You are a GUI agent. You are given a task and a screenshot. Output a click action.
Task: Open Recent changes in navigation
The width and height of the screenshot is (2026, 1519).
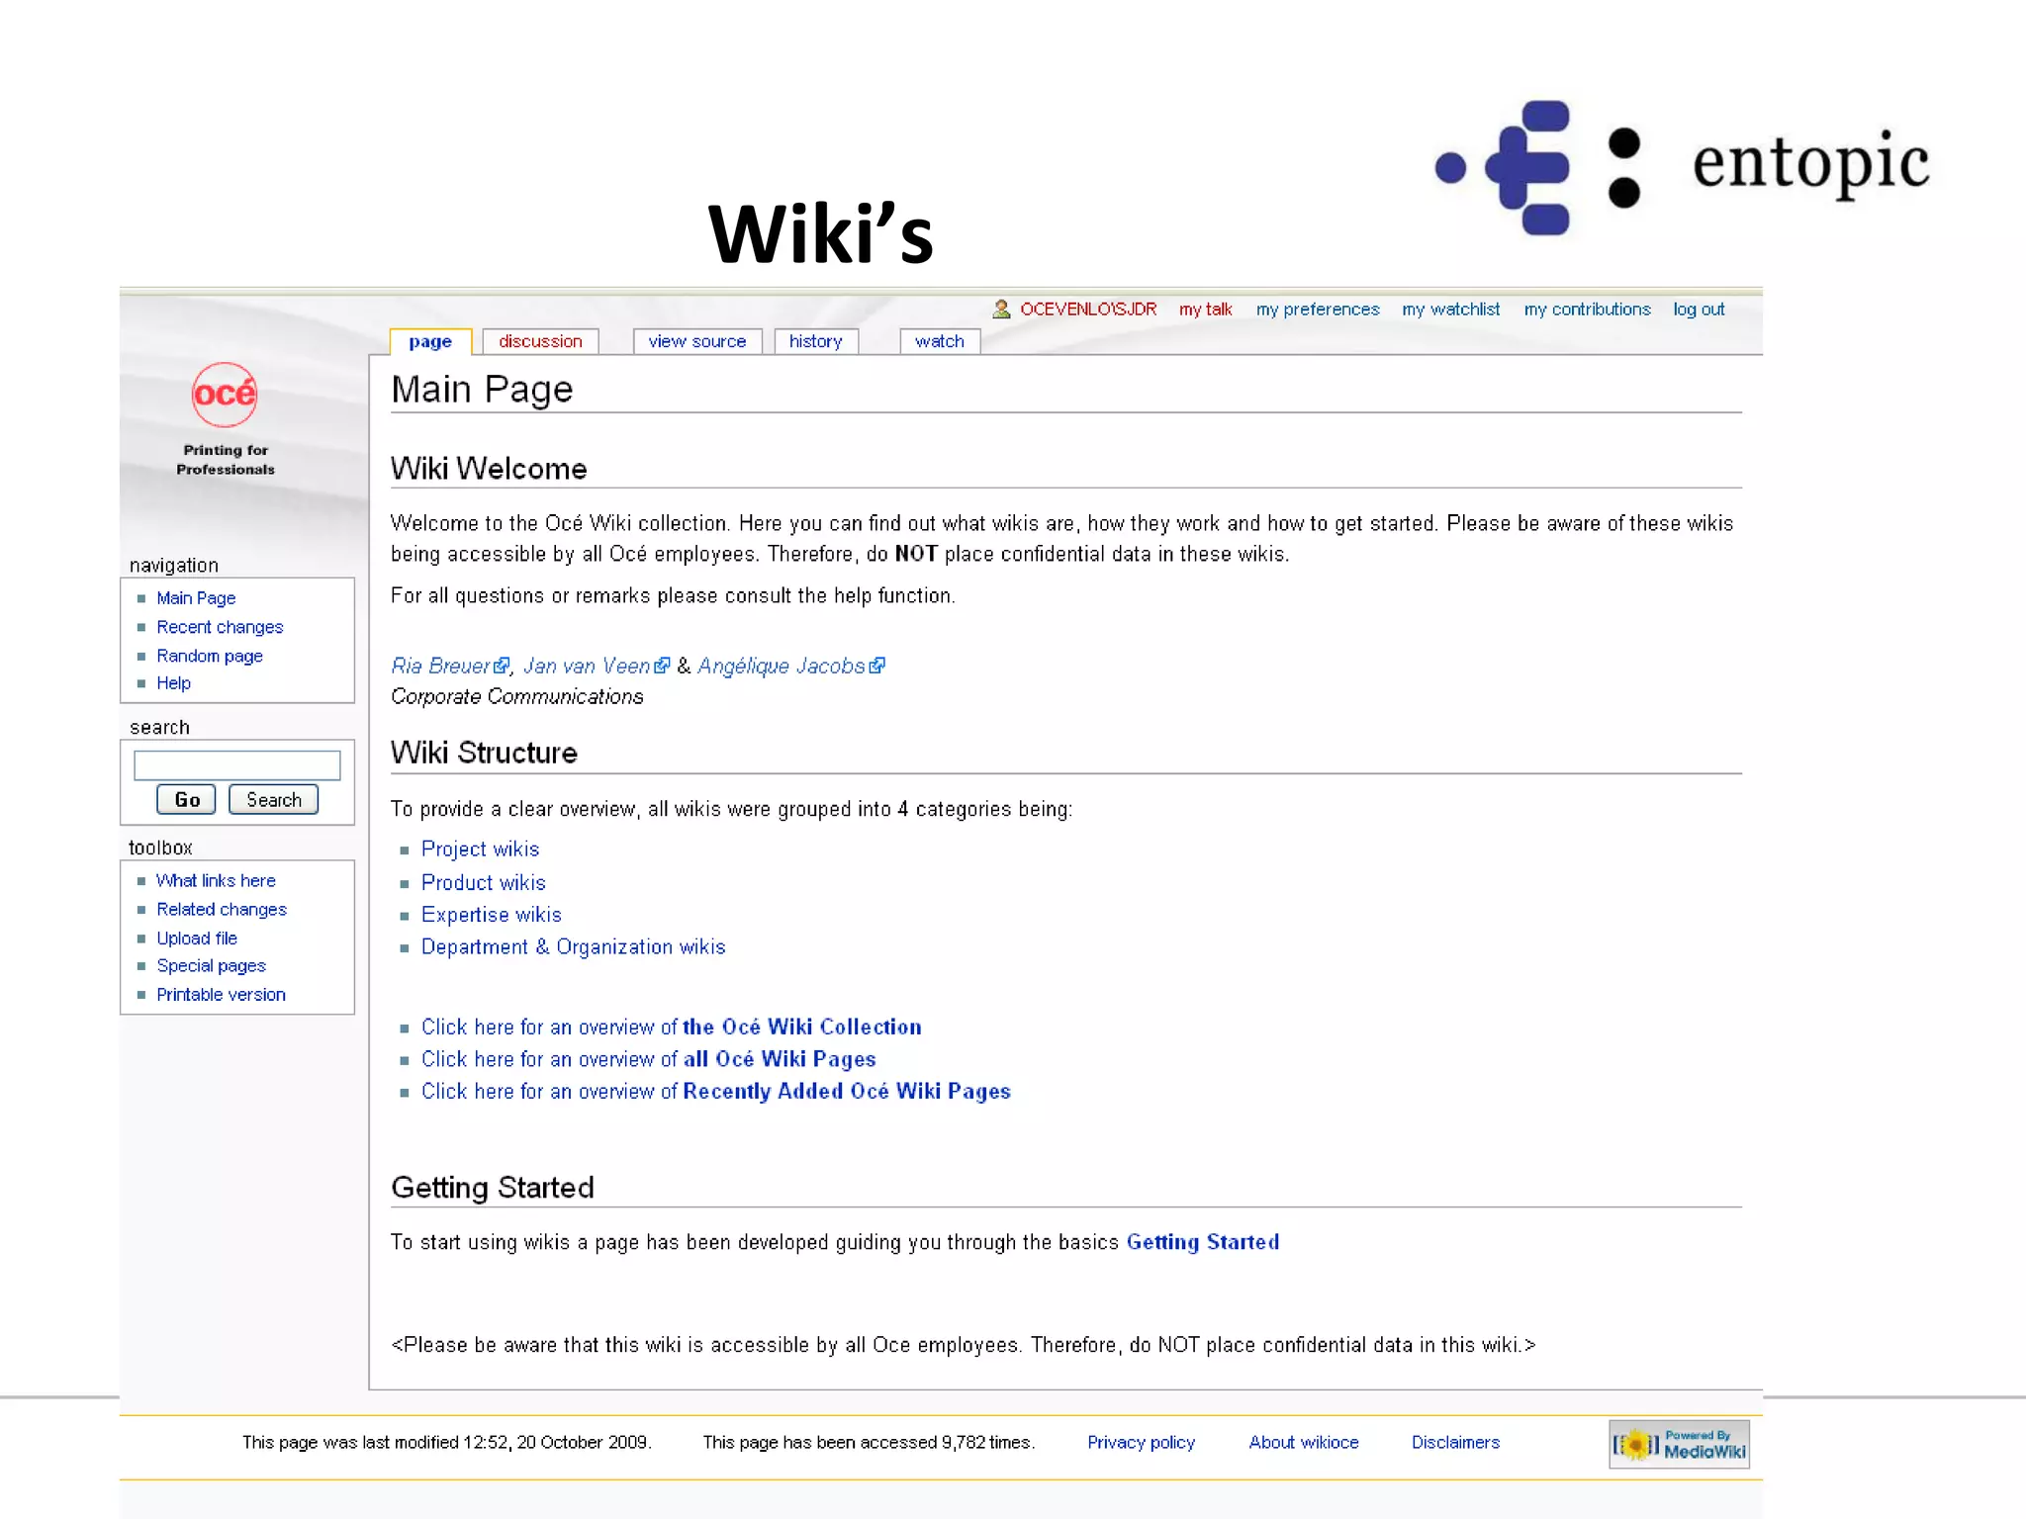click(220, 627)
